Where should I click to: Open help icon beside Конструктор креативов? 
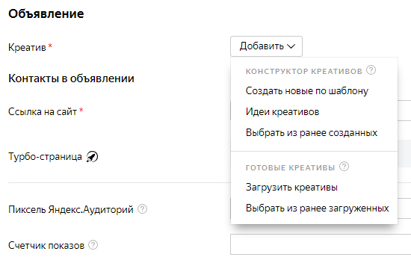[371, 70]
